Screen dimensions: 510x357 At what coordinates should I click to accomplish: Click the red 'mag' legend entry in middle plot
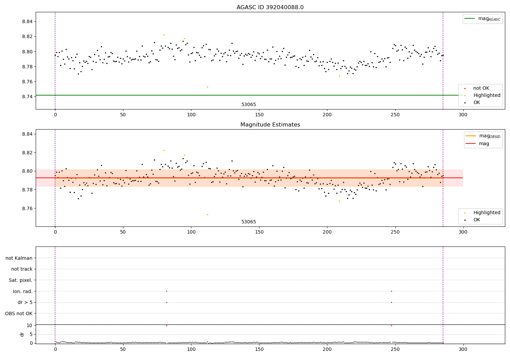tap(477, 144)
